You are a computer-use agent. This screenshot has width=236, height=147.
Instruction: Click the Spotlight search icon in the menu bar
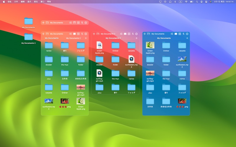197,1
